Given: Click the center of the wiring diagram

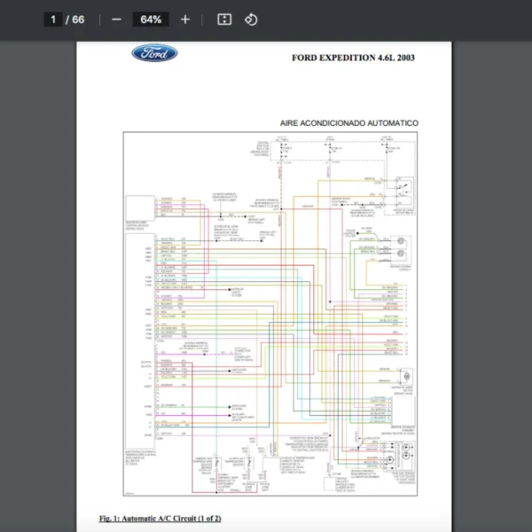Looking at the screenshot, I should pyautogui.click(x=270, y=315).
